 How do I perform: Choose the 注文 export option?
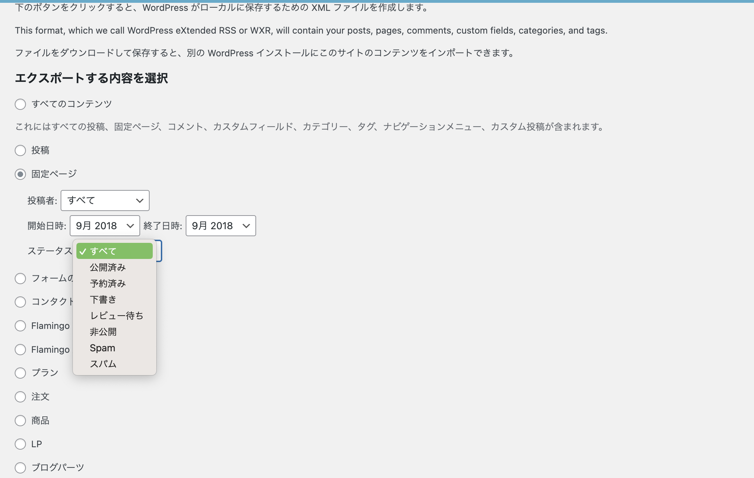point(20,397)
